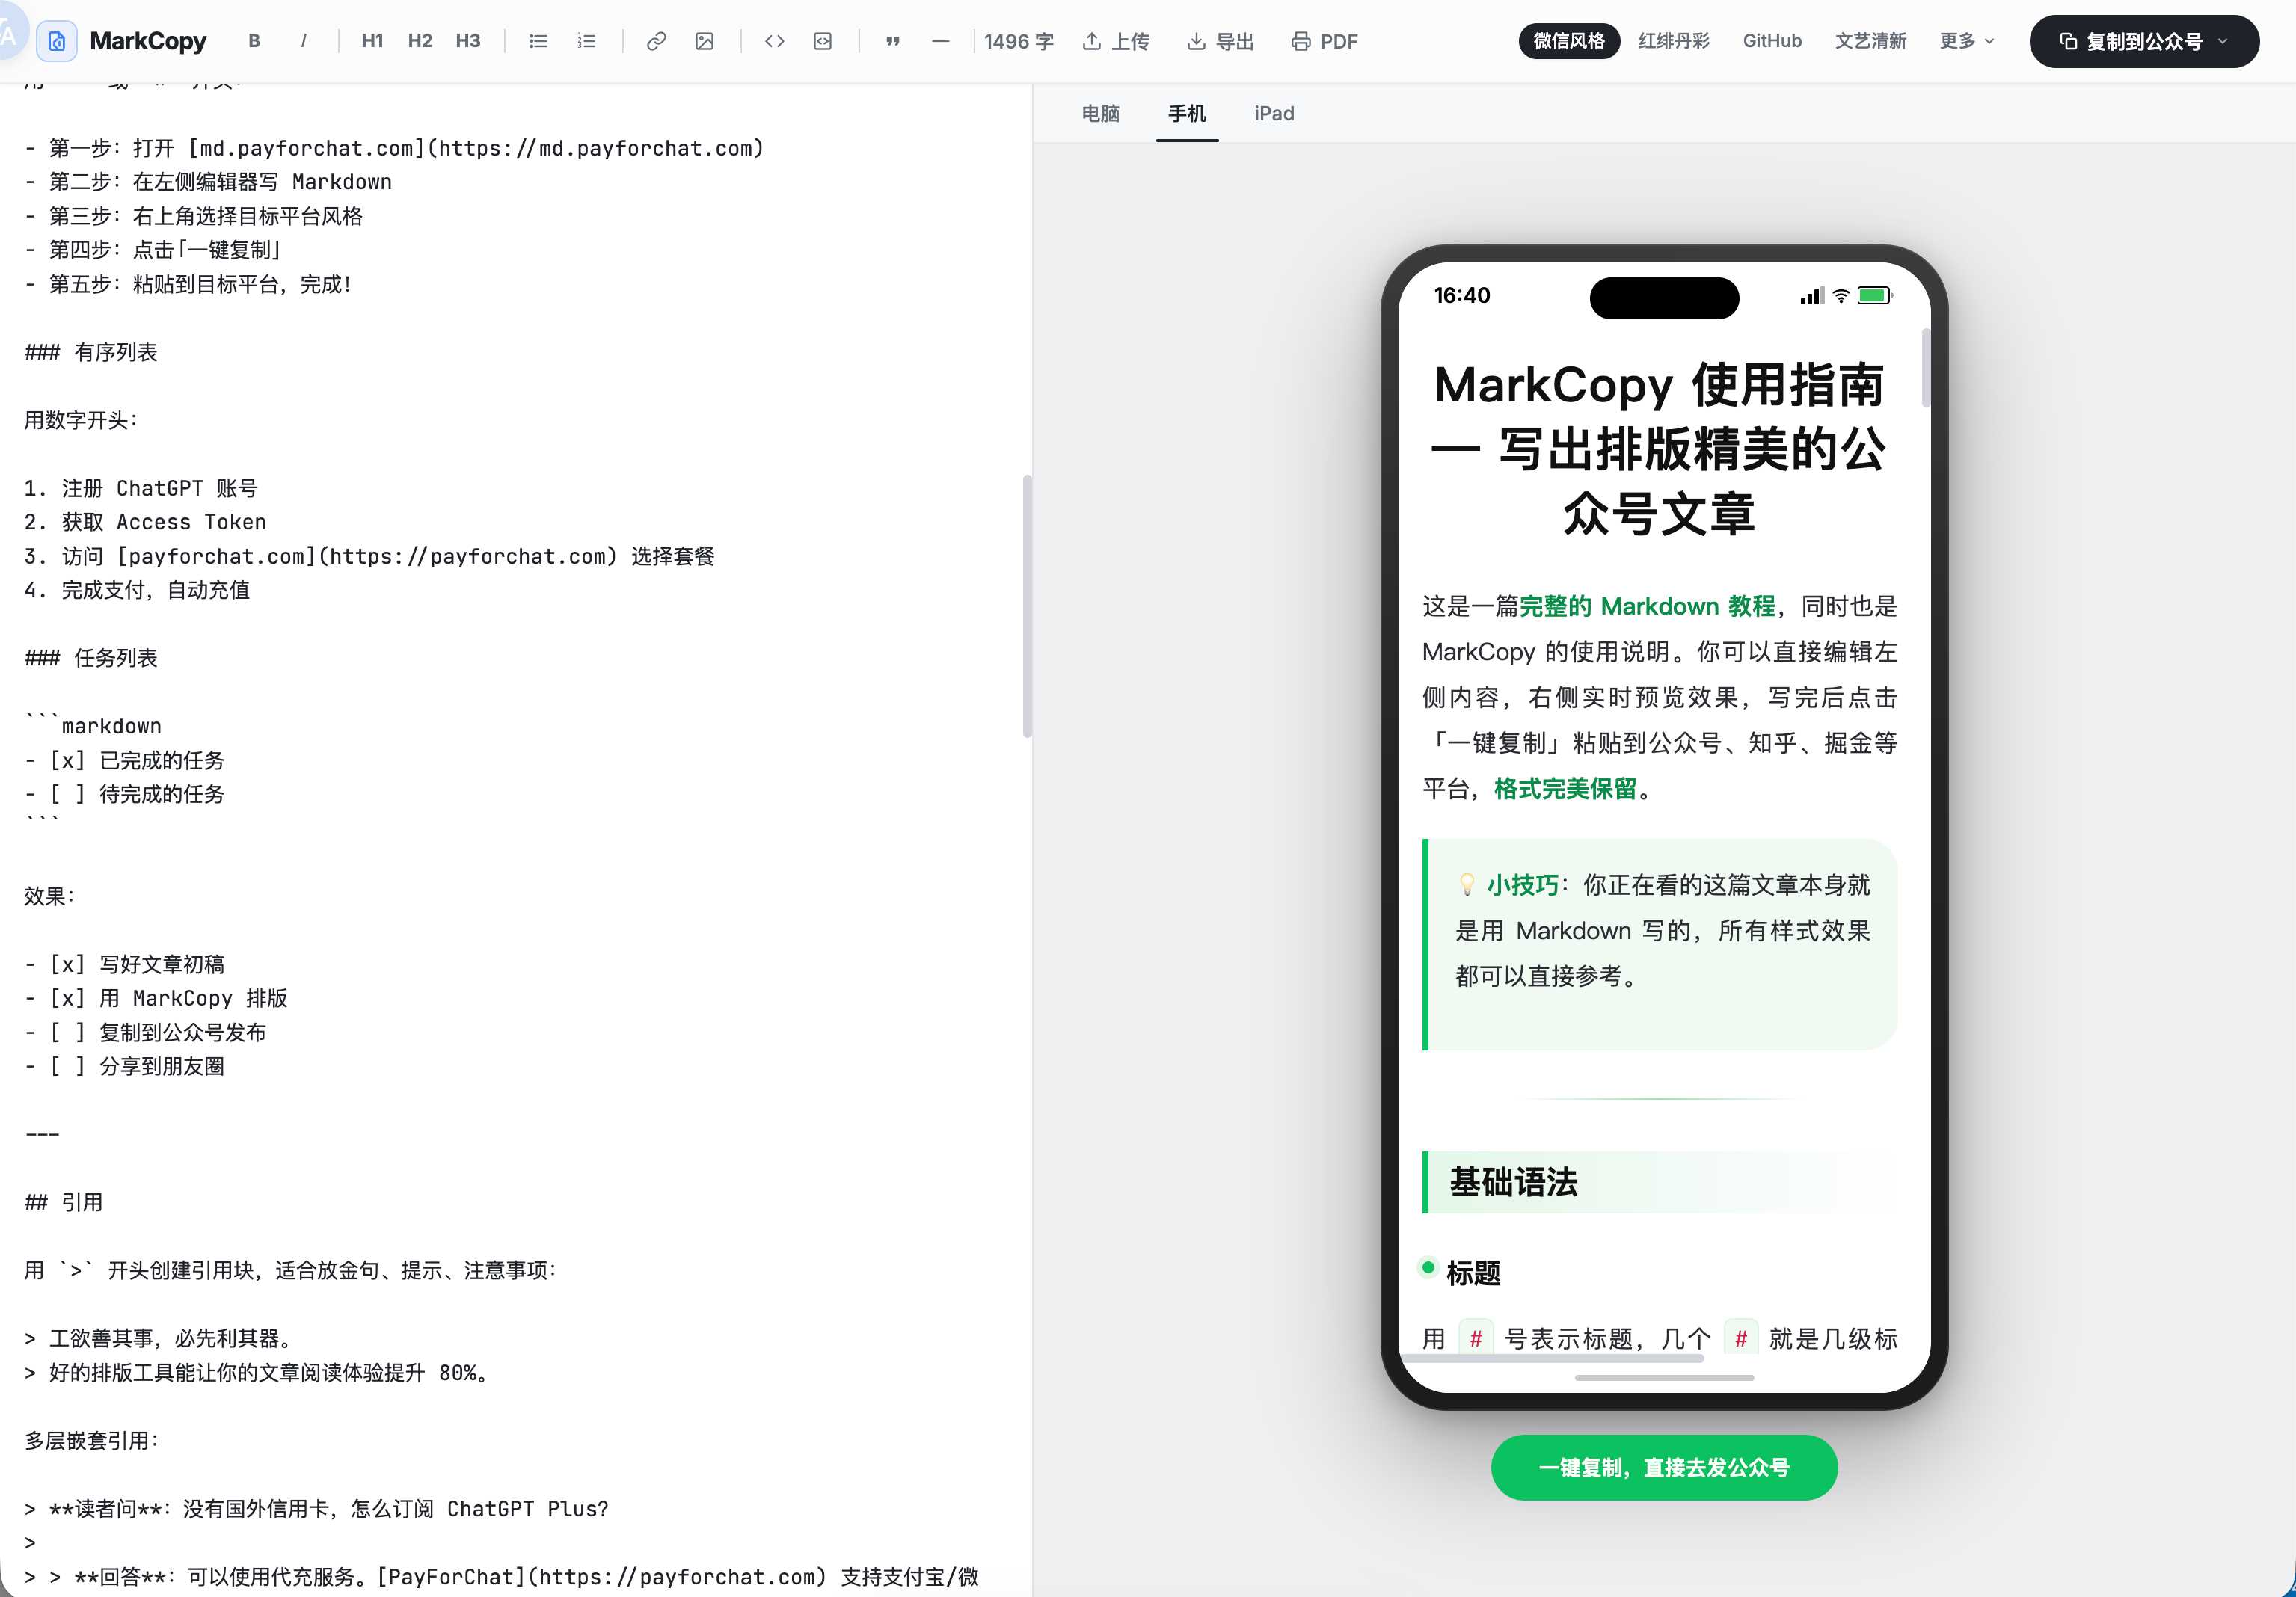Insert horizontal divider line
Image resolution: width=2296 pixels, height=1597 pixels.
[x=940, y=41]
